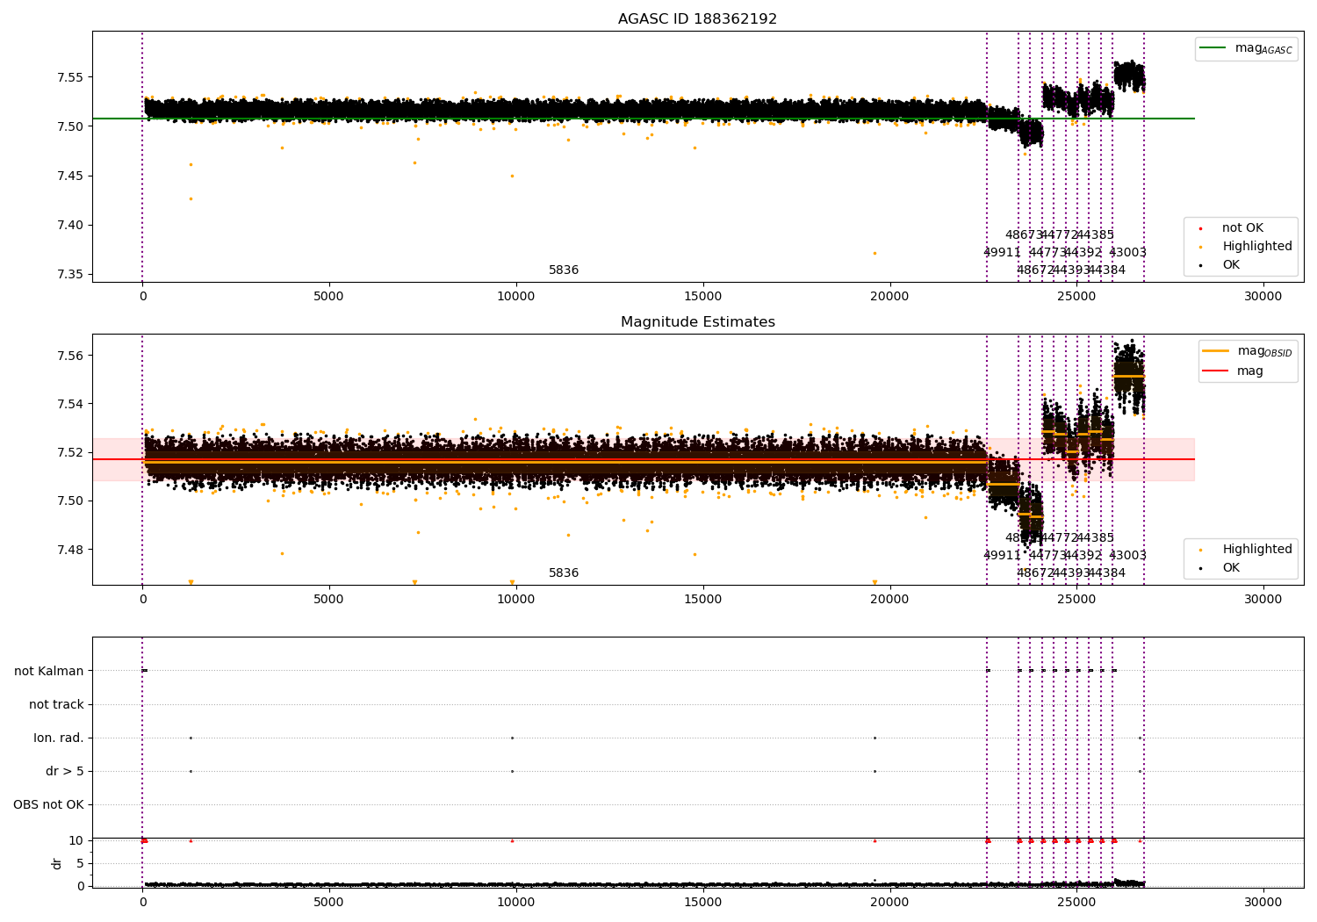Click x-axis tick '5000' under the Magnitude Estimates panel
The width and height of the screenshot is (1317, 922).
(x=329, y=600)
